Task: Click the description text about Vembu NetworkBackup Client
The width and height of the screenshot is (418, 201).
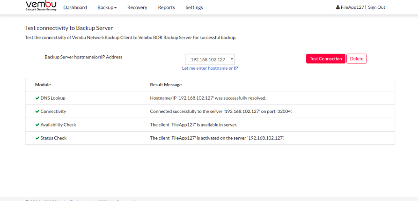Action: click(131, 37)
